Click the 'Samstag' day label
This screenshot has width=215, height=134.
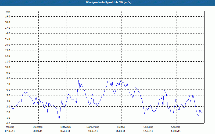(x=148, y=127)
